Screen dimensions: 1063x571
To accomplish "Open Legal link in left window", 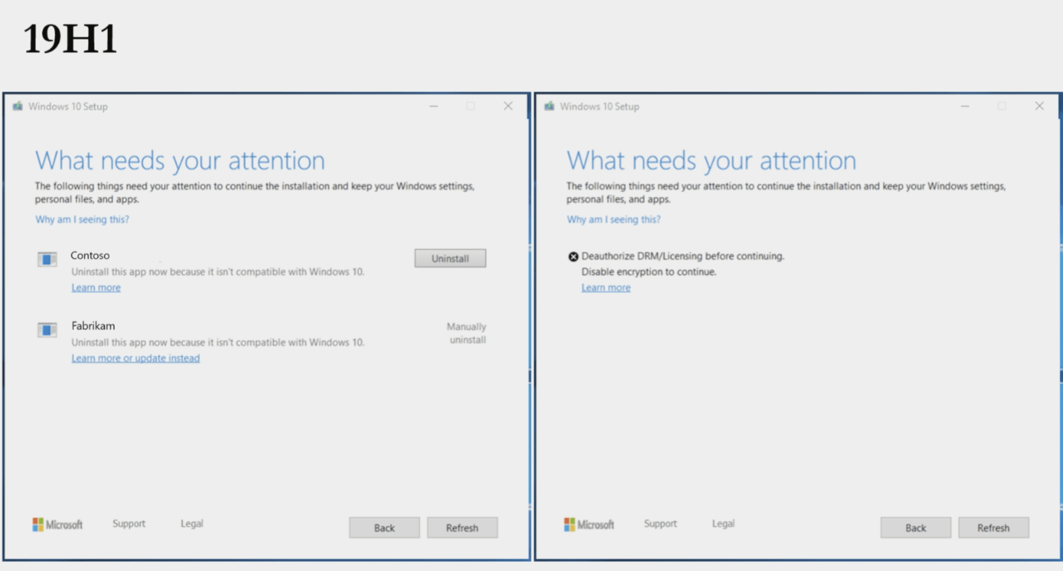I will pyautogui.click(x=192, y=523).
